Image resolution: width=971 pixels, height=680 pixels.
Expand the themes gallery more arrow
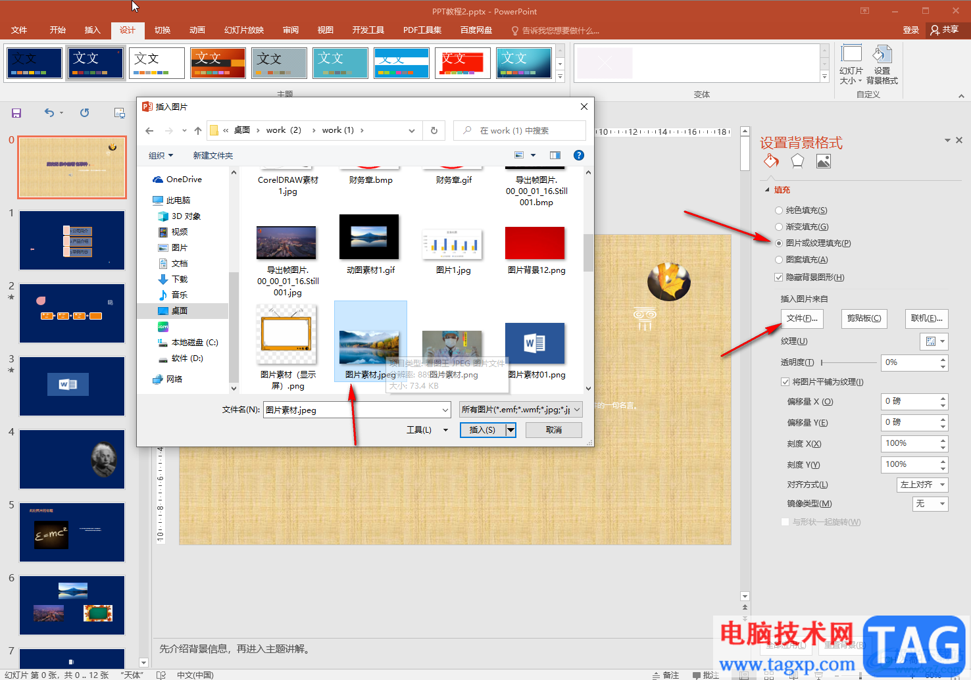(x=560, y=77)
